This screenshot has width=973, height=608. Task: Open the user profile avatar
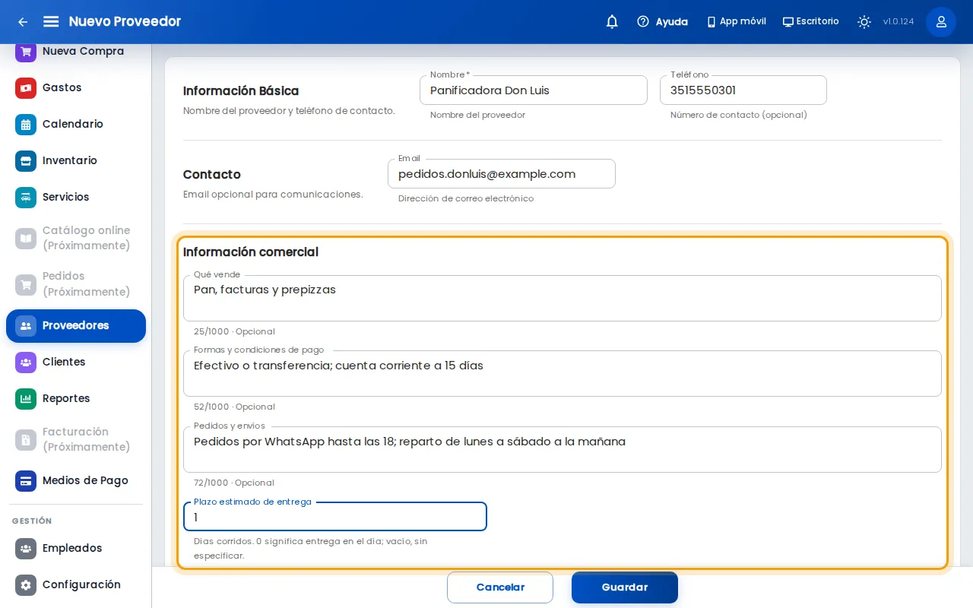point(941,22)
